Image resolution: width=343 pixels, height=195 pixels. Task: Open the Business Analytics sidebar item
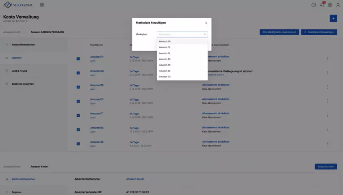click(x=23, y=84)
